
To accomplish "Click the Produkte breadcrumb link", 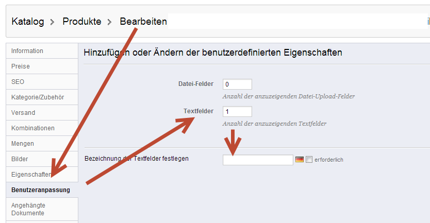I will tap(81, 21).
